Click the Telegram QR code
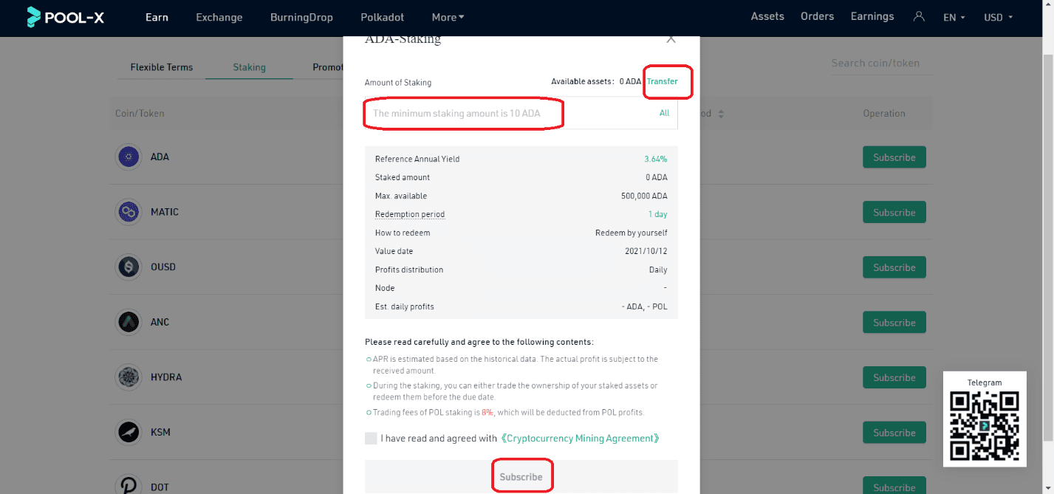The width and height of the screenshot is (1054, 494). [x=985, y=426]
